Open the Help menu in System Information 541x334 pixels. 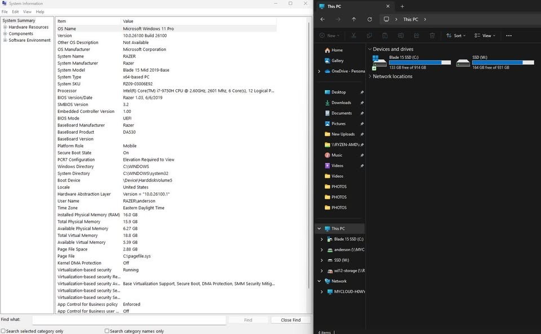[x=40, y=12]
